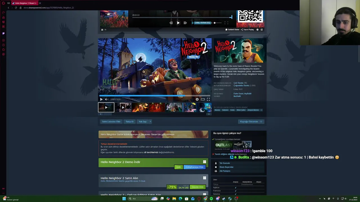
Task: Make the trailer fullscreen
Action: click(x=208, y=99)
